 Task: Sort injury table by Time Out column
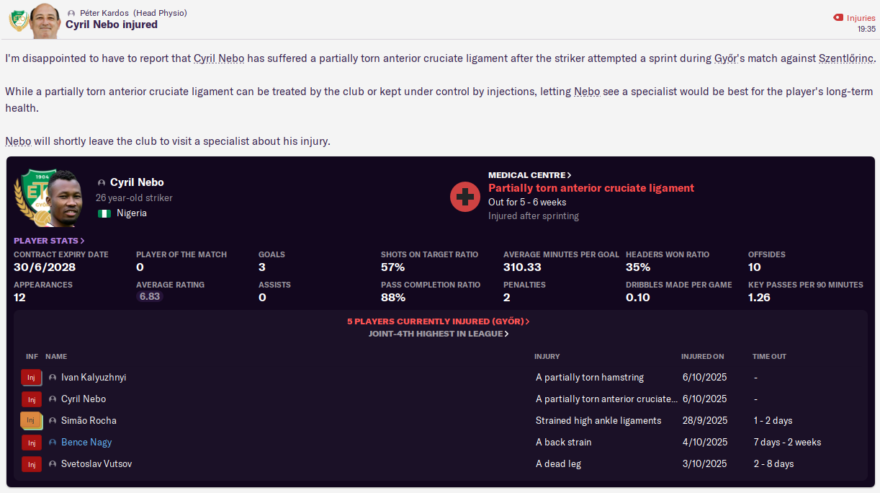coord(769,357)
